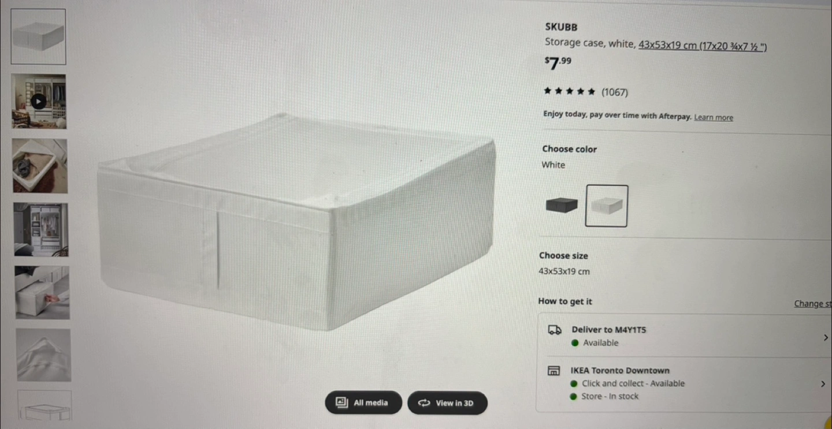
Task: Open the line drawing dimensions thumbnail
Action: [x=44, y=405]
